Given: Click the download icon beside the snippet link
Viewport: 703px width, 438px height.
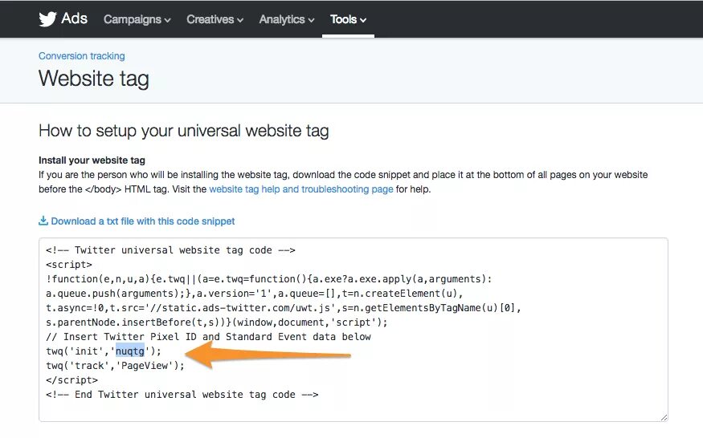Looking at the screenshot, I should (x=43, y=221).
